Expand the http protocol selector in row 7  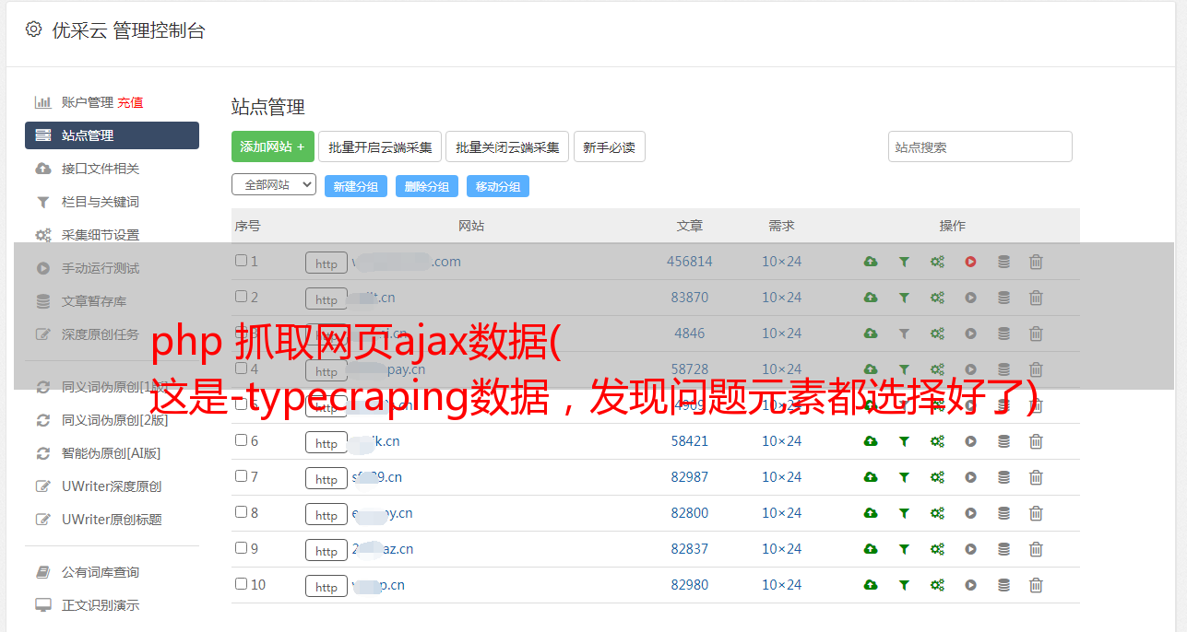326,479
